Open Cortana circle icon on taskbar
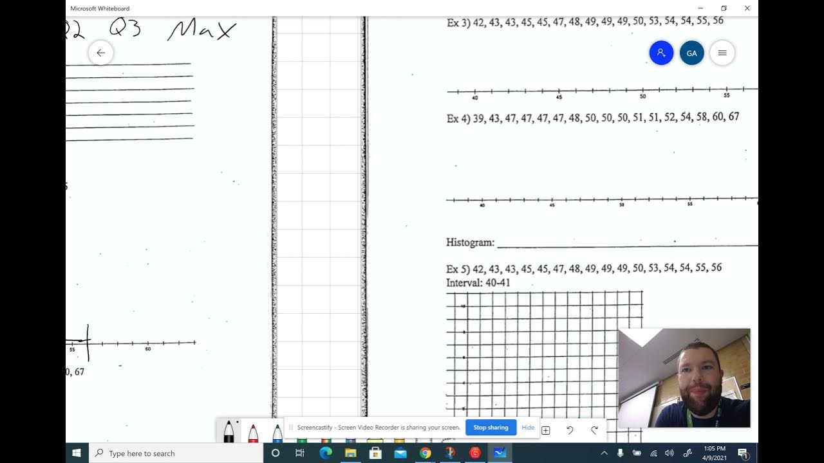 point(276,453)
